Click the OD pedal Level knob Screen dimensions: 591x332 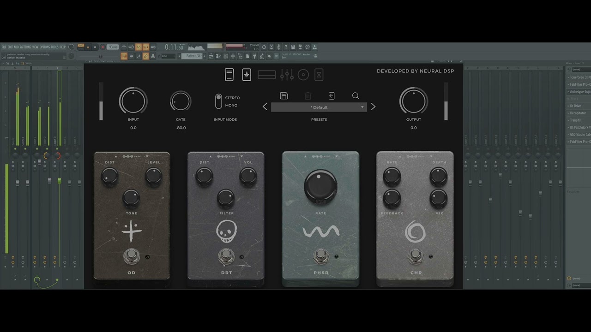click(154, 177)
